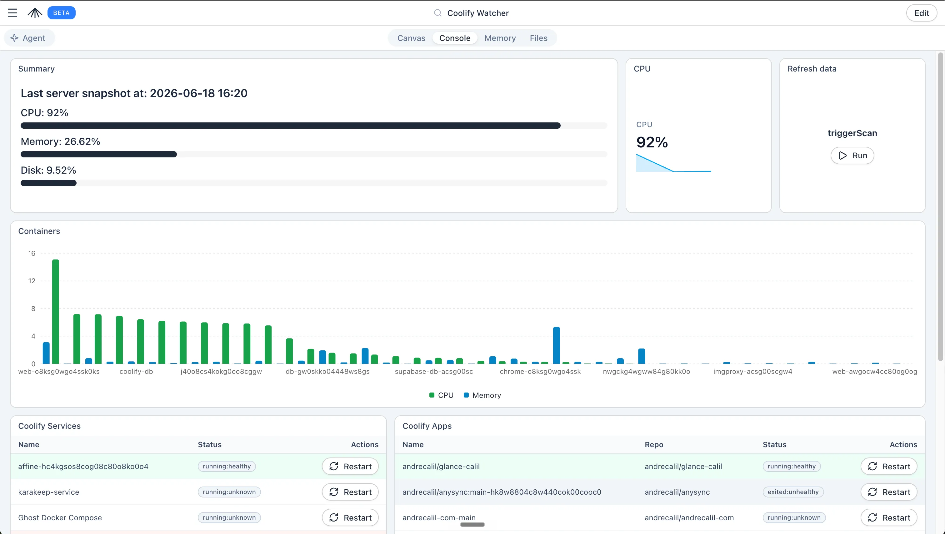The image size is (945, 534).
Task: Click Status header in Coolify Apps
Action: tap(774, 444)
